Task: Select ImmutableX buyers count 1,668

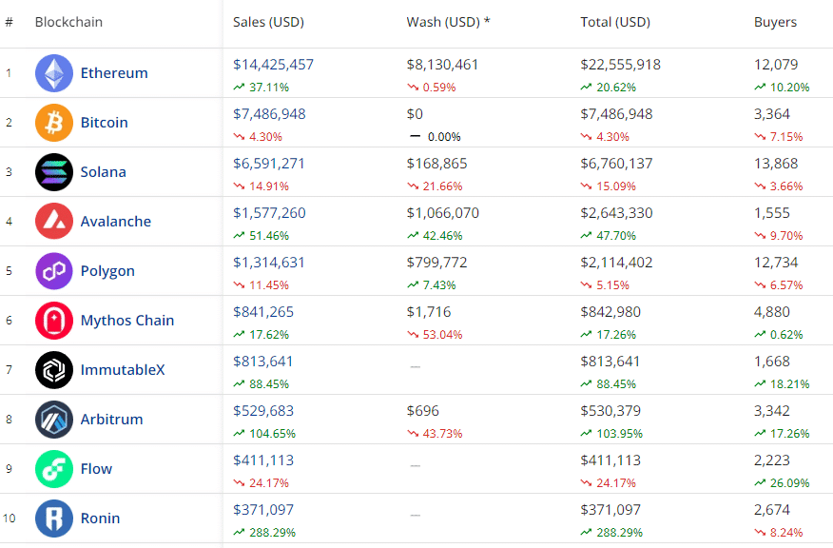Action: [x=772, y=361]
